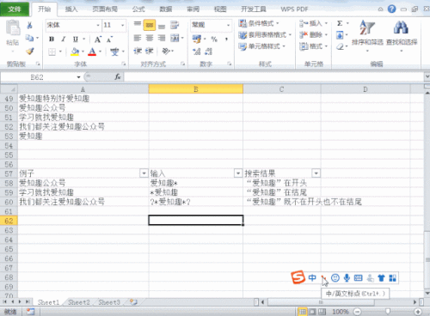This screenshot has height=316, width=430.
Task: Click the Fill down icon
Action: click(340, 35)
